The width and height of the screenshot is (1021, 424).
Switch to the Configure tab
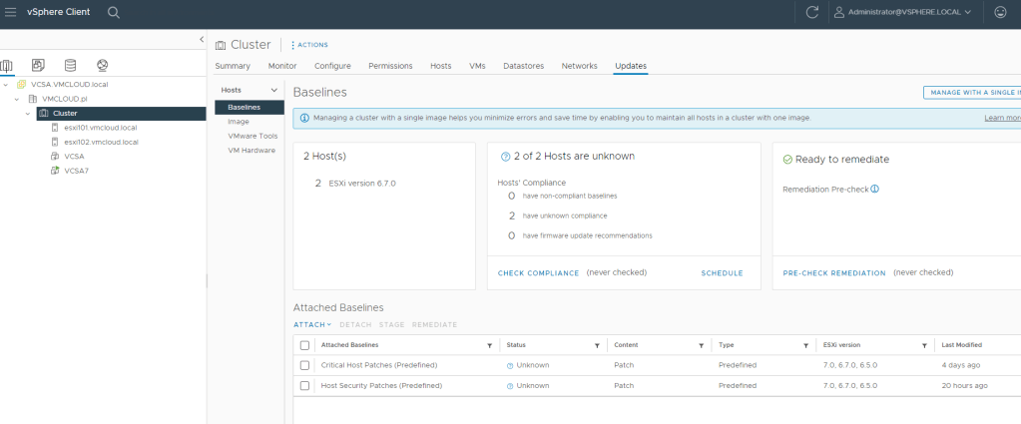(332, 66)
